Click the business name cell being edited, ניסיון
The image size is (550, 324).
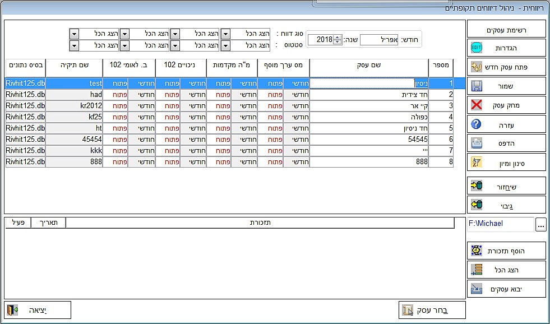[x=369, y=84]
